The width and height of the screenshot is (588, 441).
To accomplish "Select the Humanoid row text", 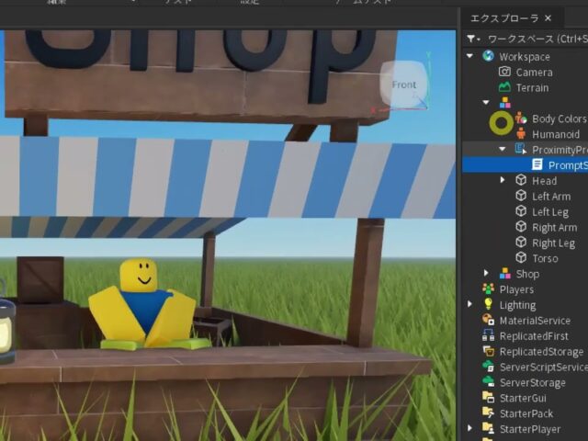I will click(556, 134).
